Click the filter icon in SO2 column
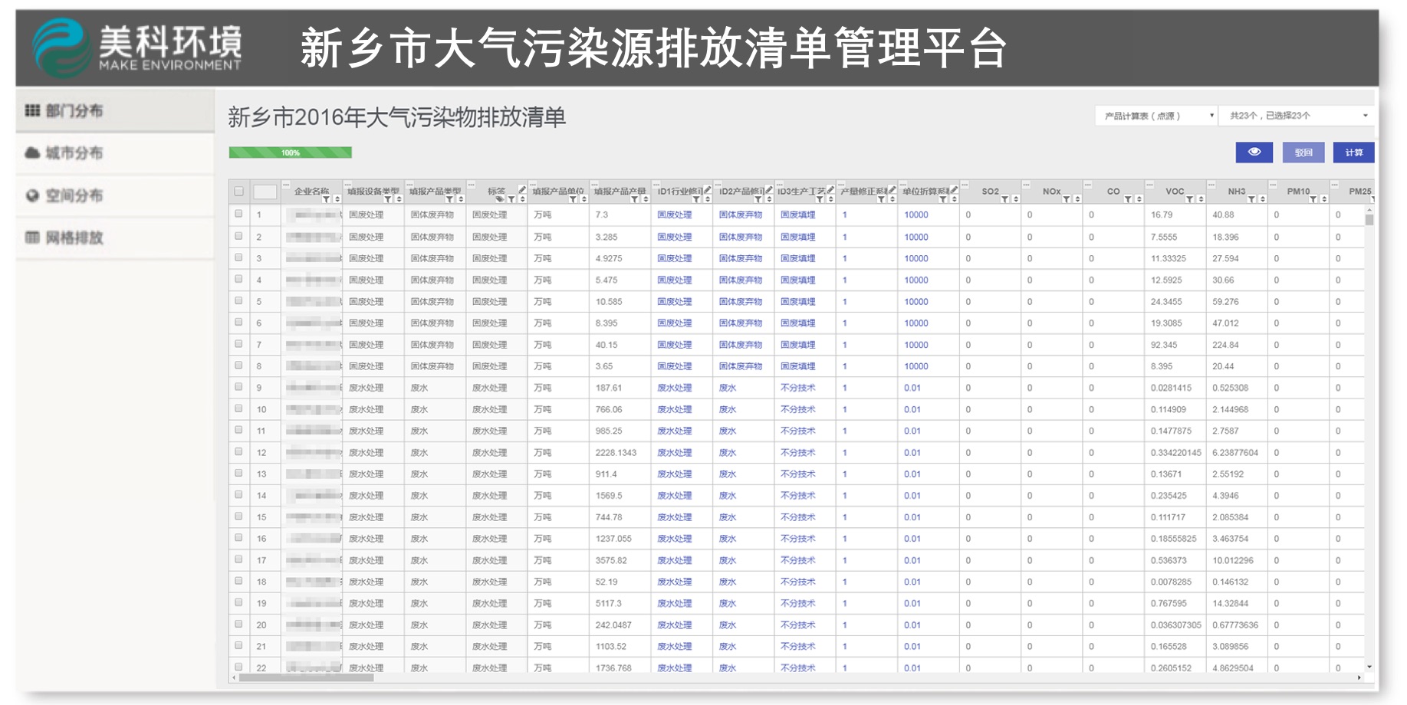Viewport: 1407px width, 705px height. point(1004,199)
